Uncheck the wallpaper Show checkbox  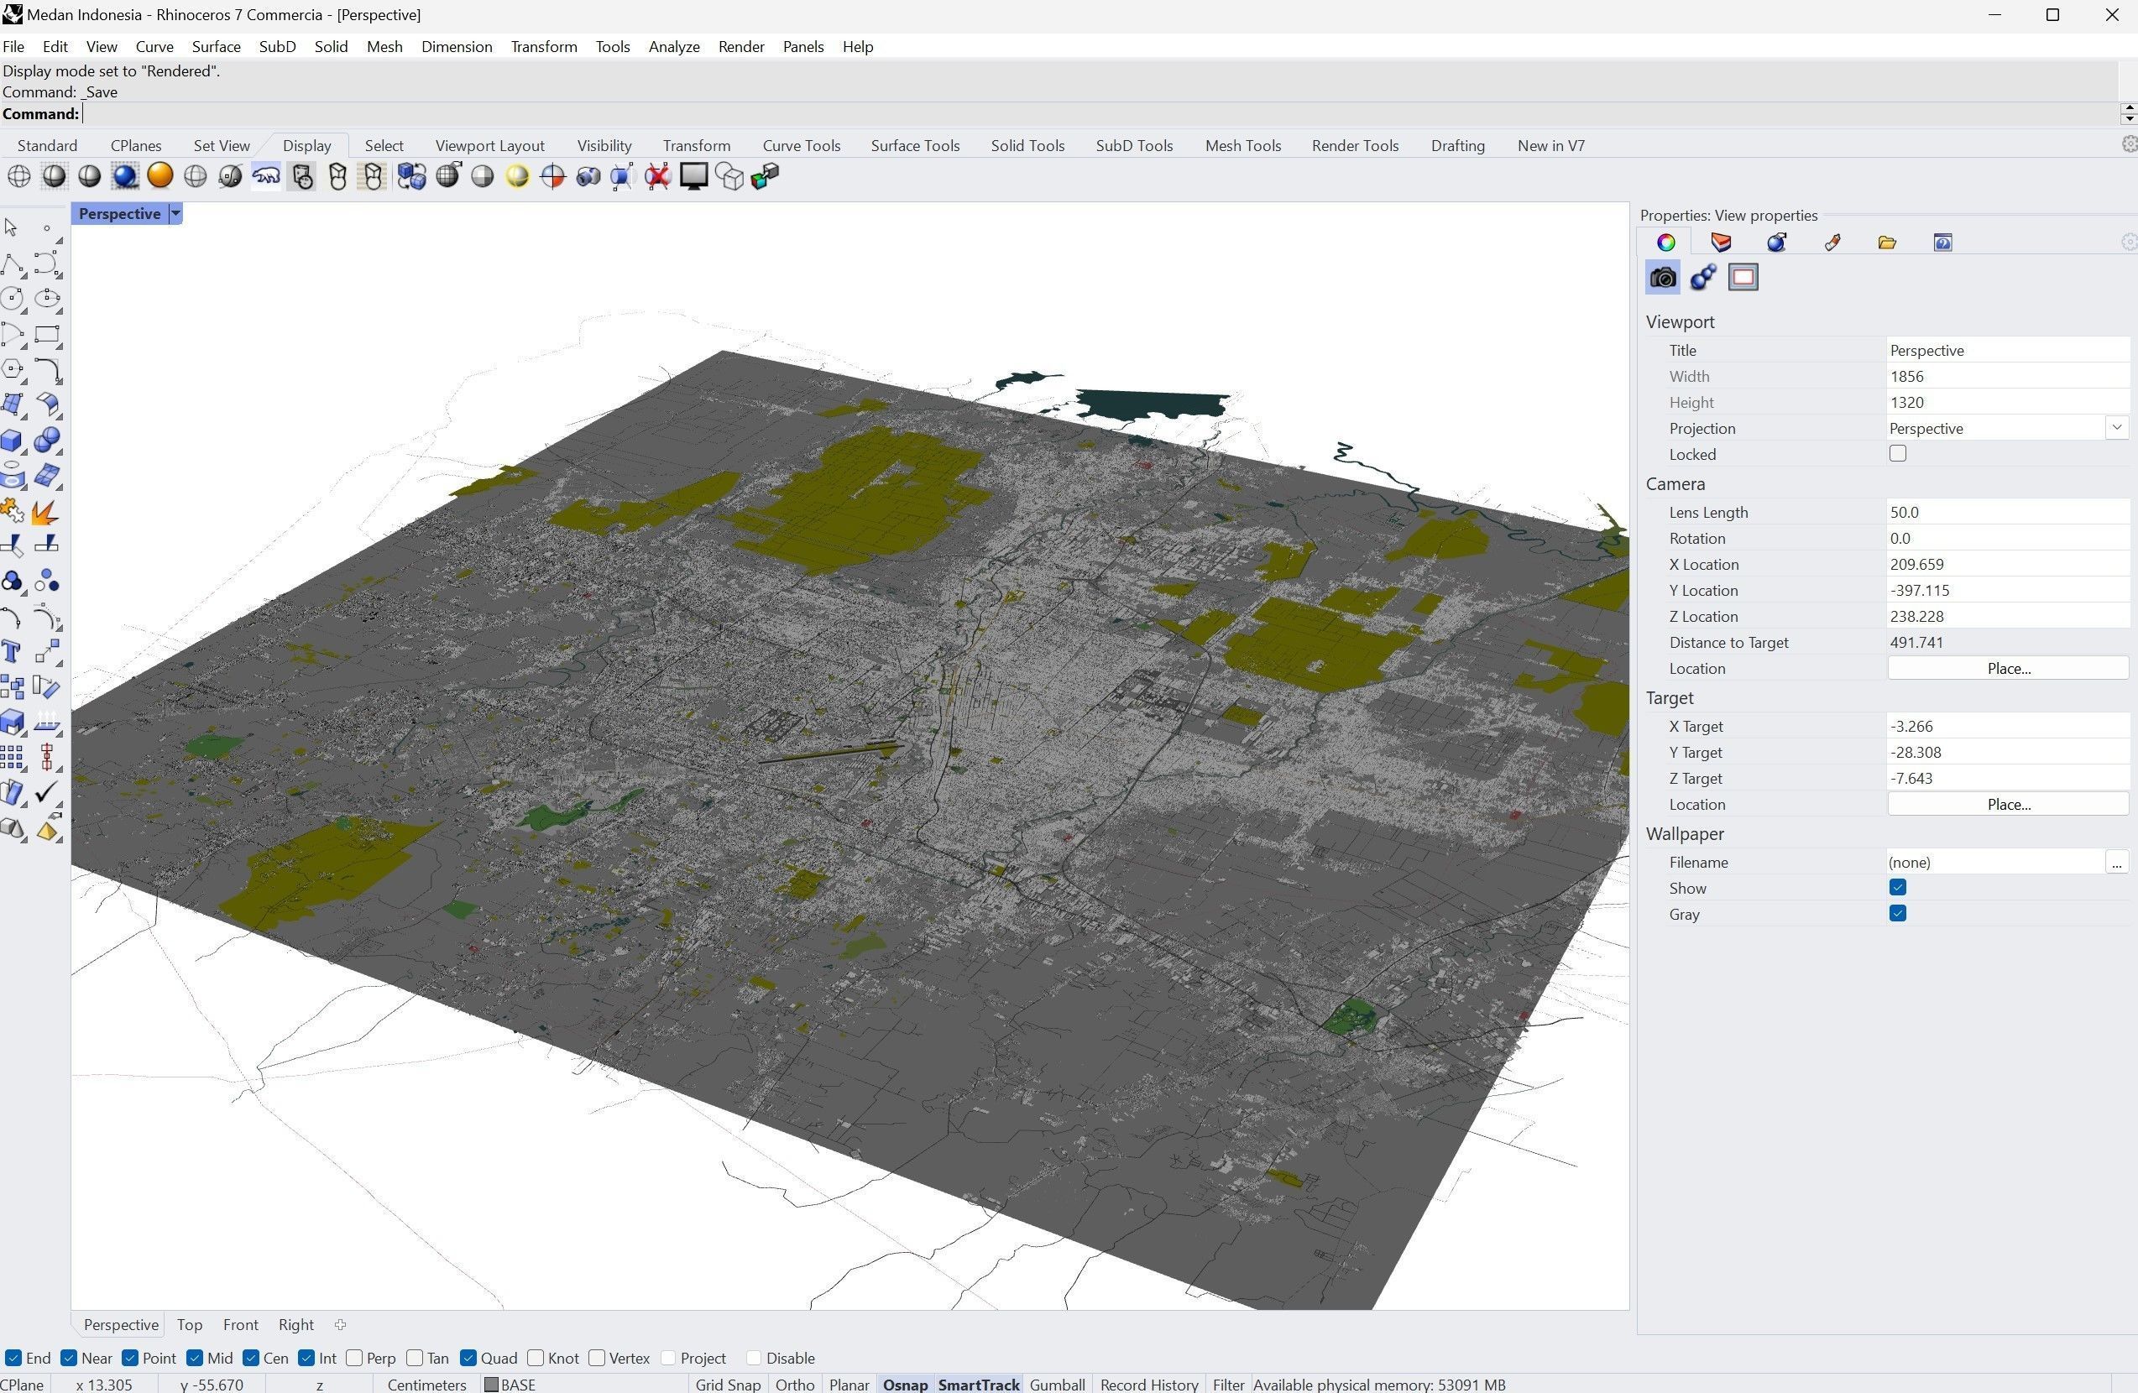click(x=1897, y=887)
